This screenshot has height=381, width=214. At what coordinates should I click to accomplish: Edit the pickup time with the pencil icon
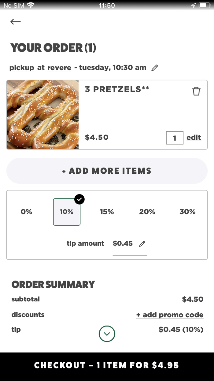coord(155,67)
